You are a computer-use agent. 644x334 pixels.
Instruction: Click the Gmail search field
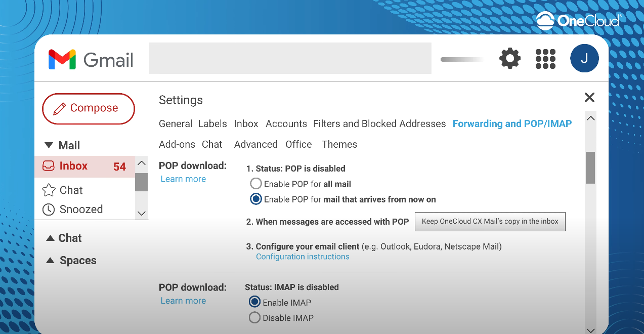[x=290, y=58]
